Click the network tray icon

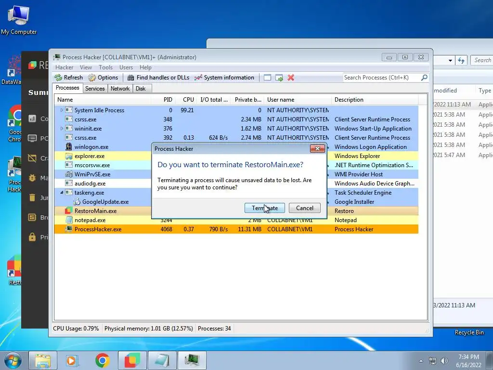pyautogui.click(x=433, y=361)
